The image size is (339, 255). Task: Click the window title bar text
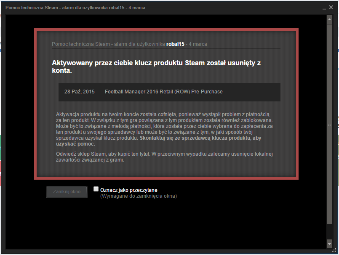[x=75, y=8]
